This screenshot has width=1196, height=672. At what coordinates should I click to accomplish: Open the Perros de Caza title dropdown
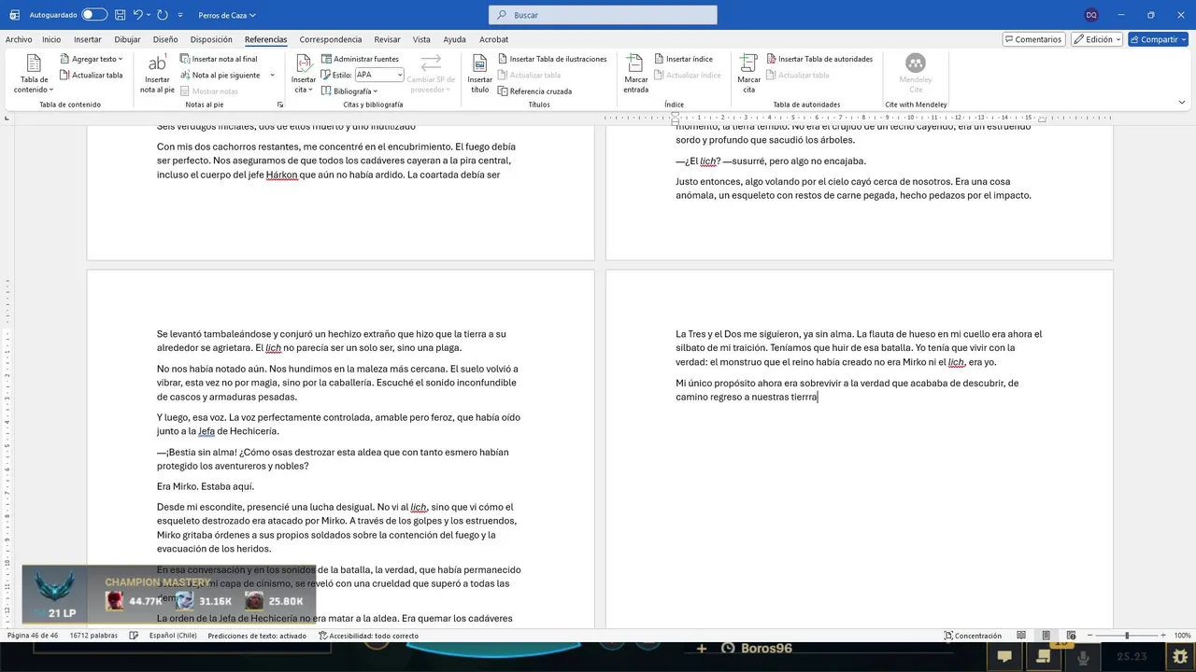[227, 15]
